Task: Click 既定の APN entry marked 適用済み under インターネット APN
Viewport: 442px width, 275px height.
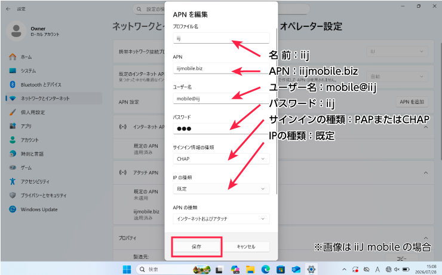Action: pos(146,149)
